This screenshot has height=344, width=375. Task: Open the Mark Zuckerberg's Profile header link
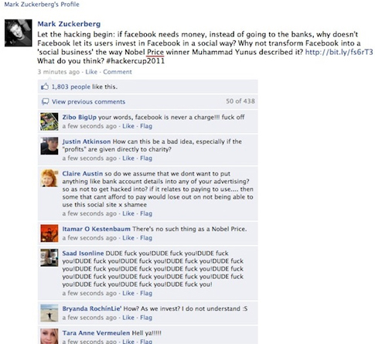tap(42, 4)
